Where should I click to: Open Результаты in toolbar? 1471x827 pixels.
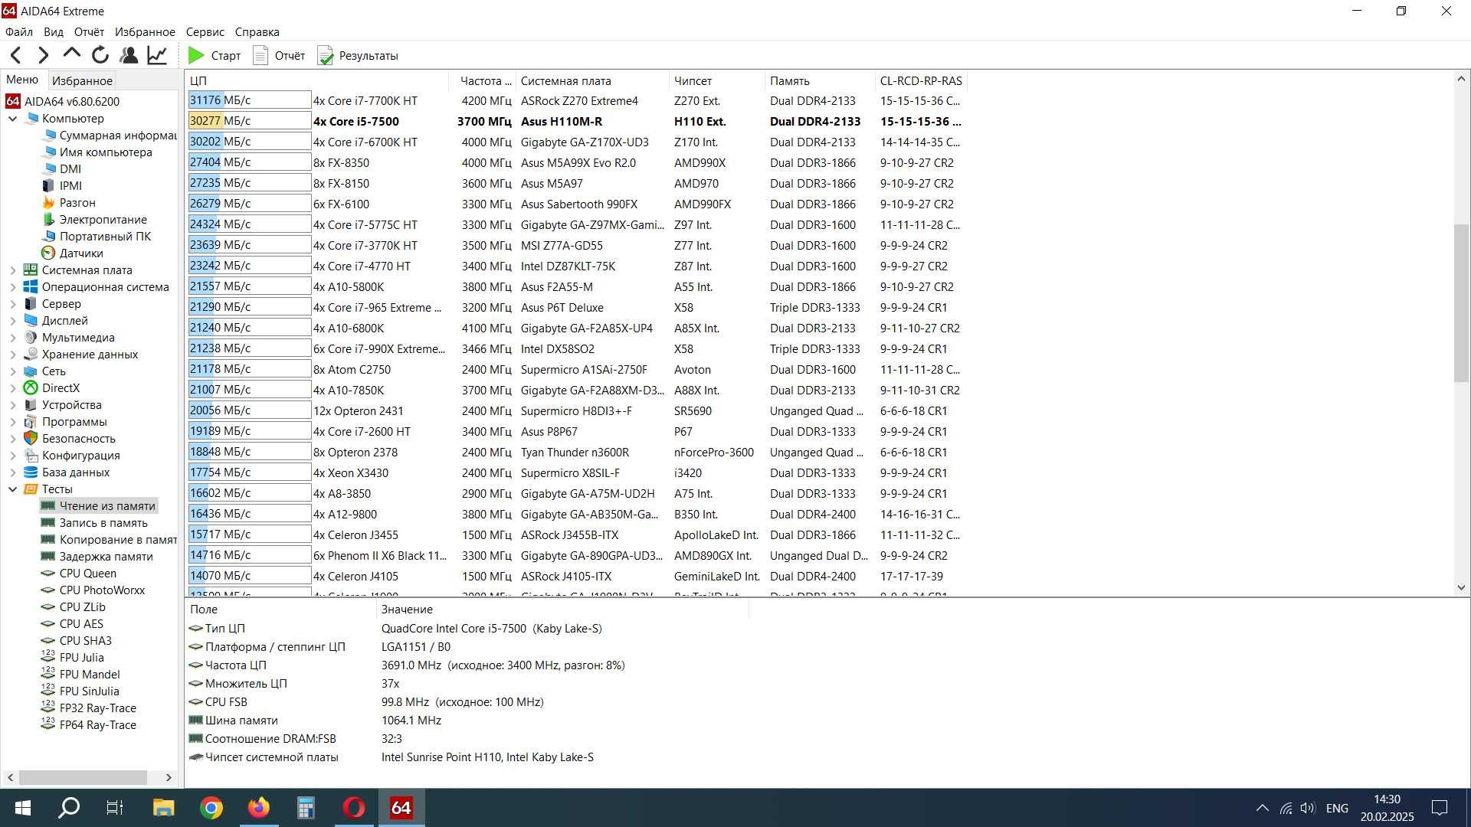[358, 55]
